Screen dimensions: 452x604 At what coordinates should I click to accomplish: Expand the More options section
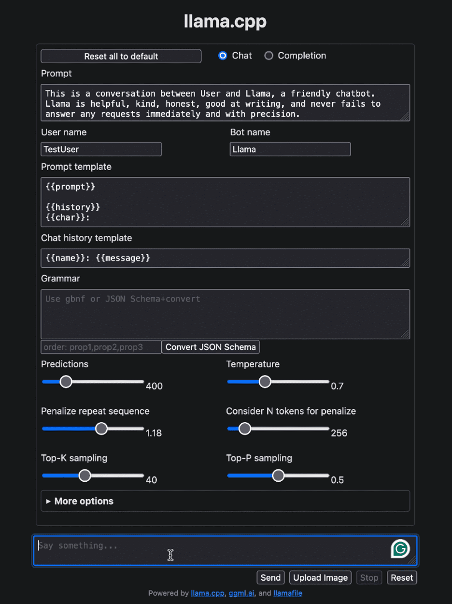click(x=225, y=501)
